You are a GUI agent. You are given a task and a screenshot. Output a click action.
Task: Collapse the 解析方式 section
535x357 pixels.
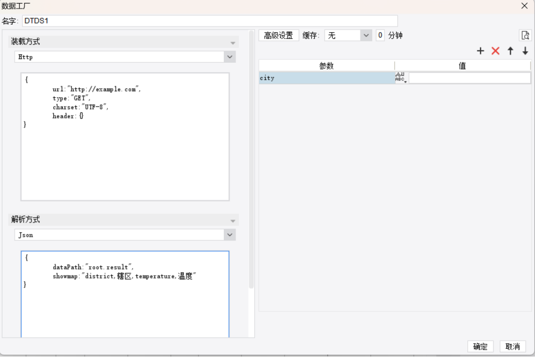(232, 221)
